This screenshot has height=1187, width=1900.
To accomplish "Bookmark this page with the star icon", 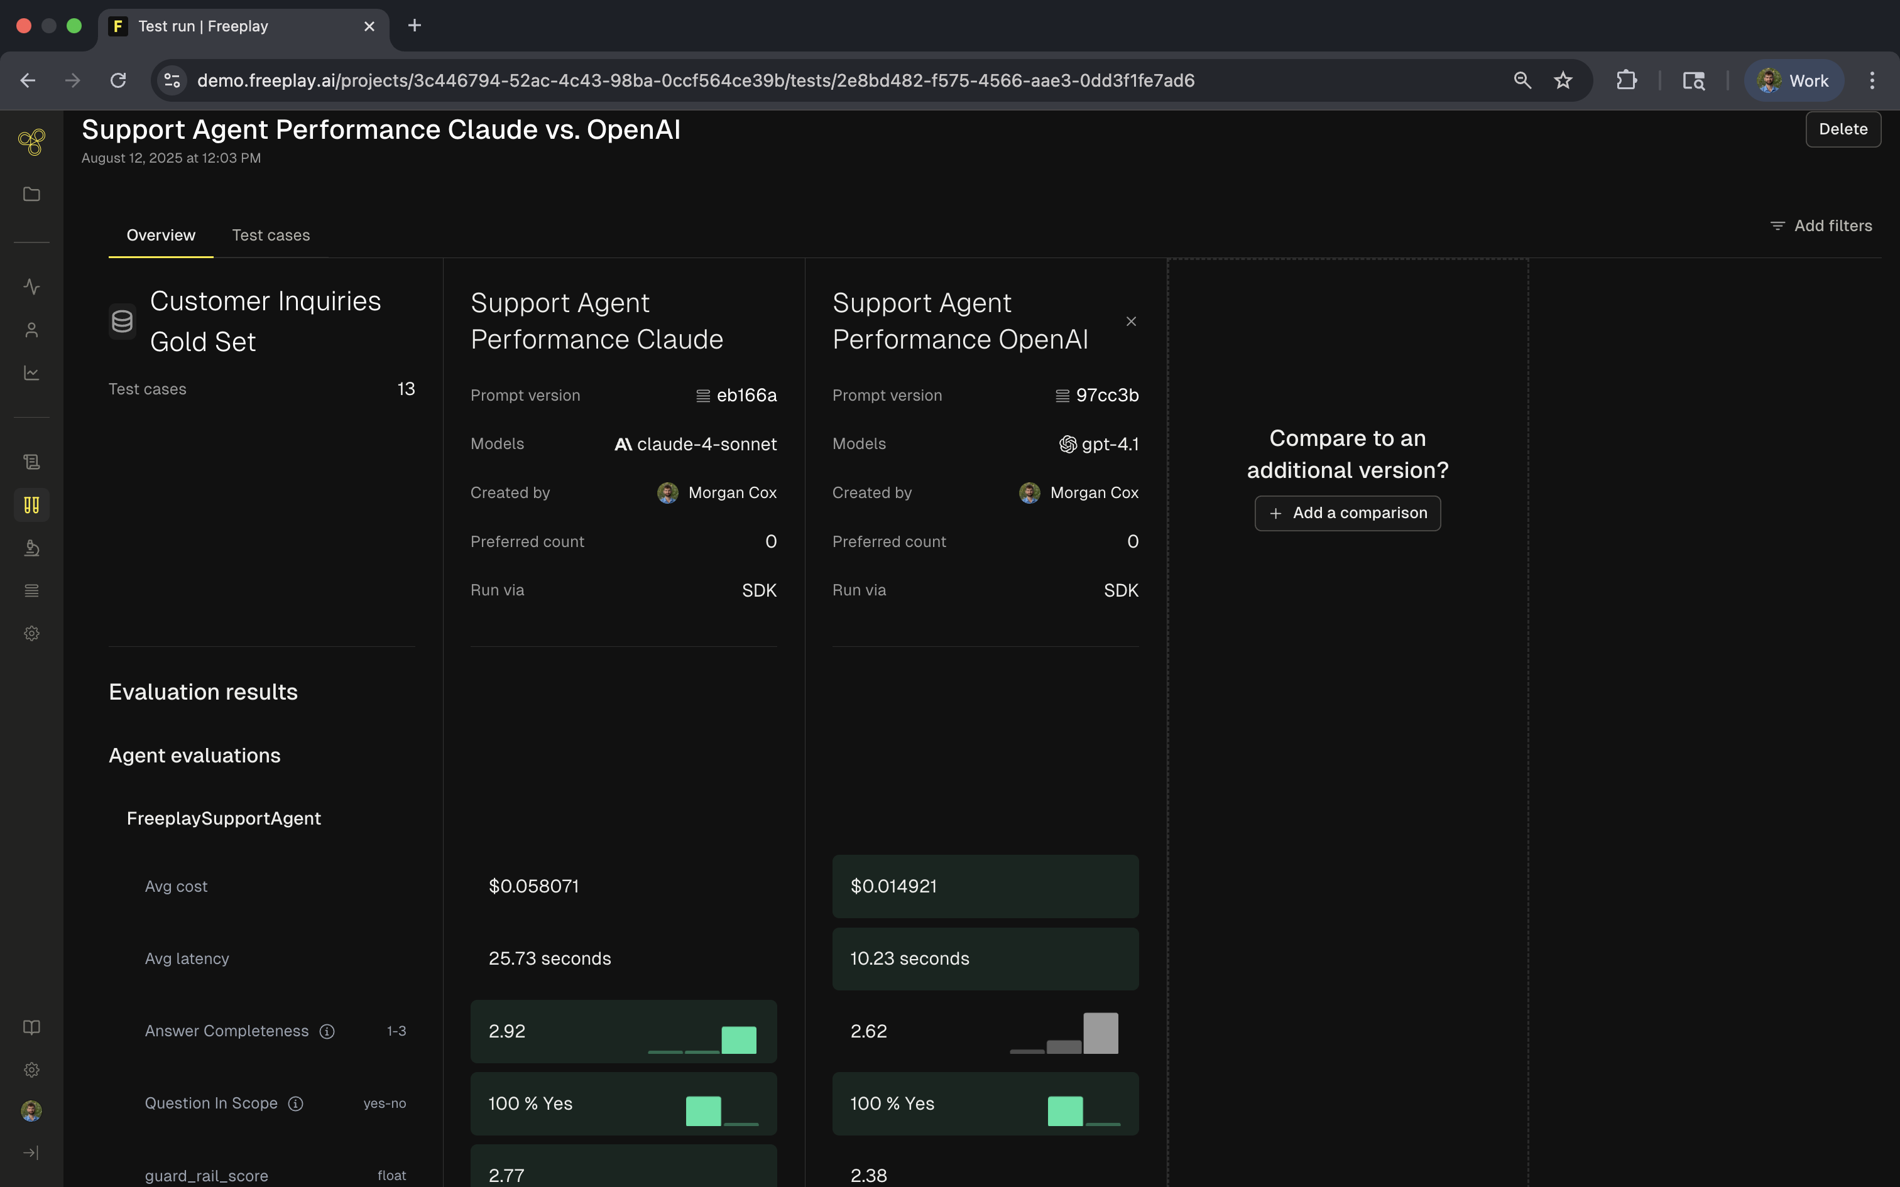I will point(1563,81).
